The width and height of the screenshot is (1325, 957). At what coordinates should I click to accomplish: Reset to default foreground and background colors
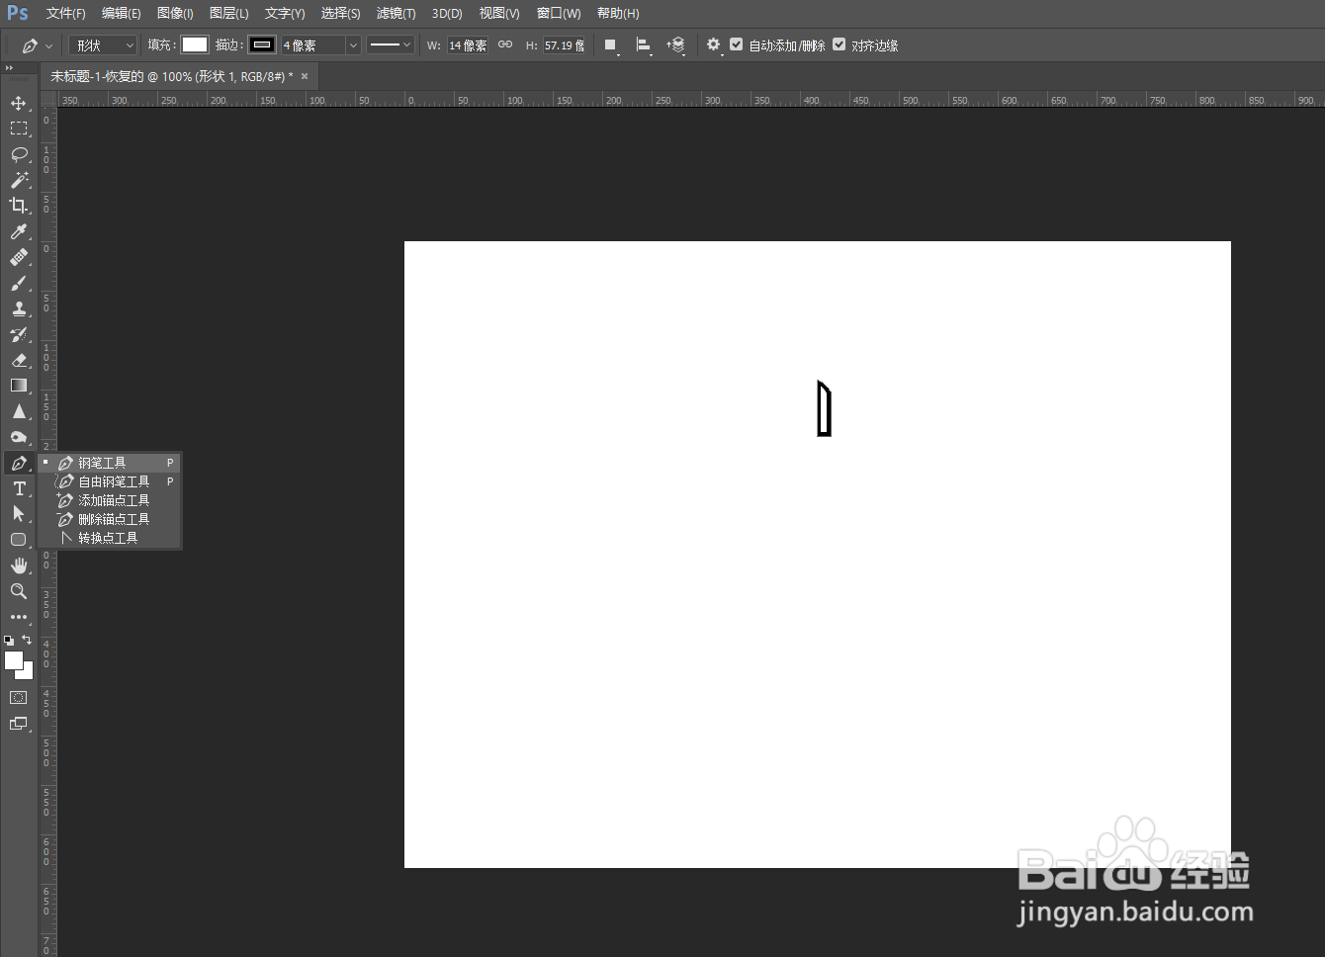click(x=9, y=641)
